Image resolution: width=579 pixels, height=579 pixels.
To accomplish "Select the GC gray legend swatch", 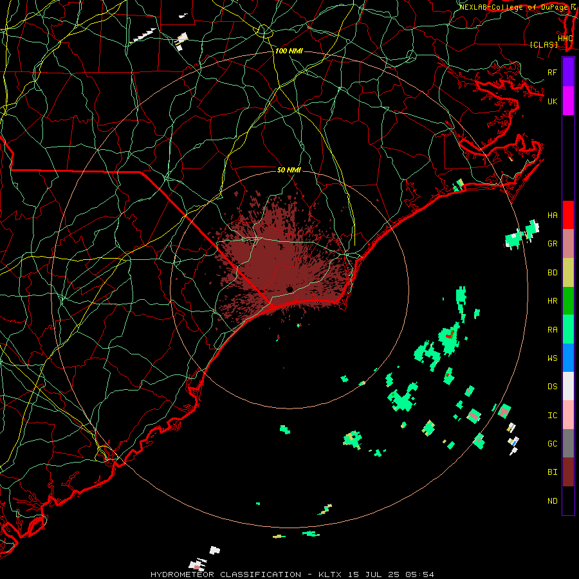I will click(x=568, y=443).
